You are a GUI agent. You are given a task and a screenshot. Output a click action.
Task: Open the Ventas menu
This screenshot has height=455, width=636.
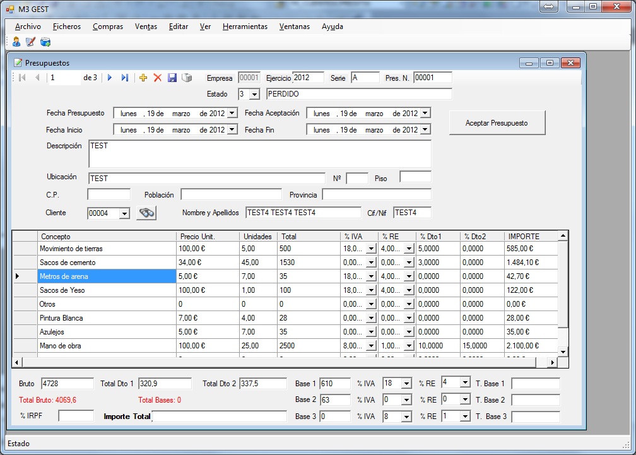coord(146,27)
